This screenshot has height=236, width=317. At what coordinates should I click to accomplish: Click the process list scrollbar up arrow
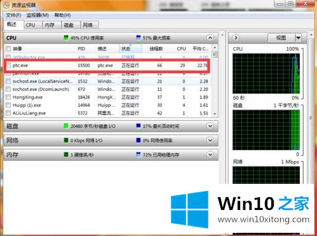click(x=215, y=48)
